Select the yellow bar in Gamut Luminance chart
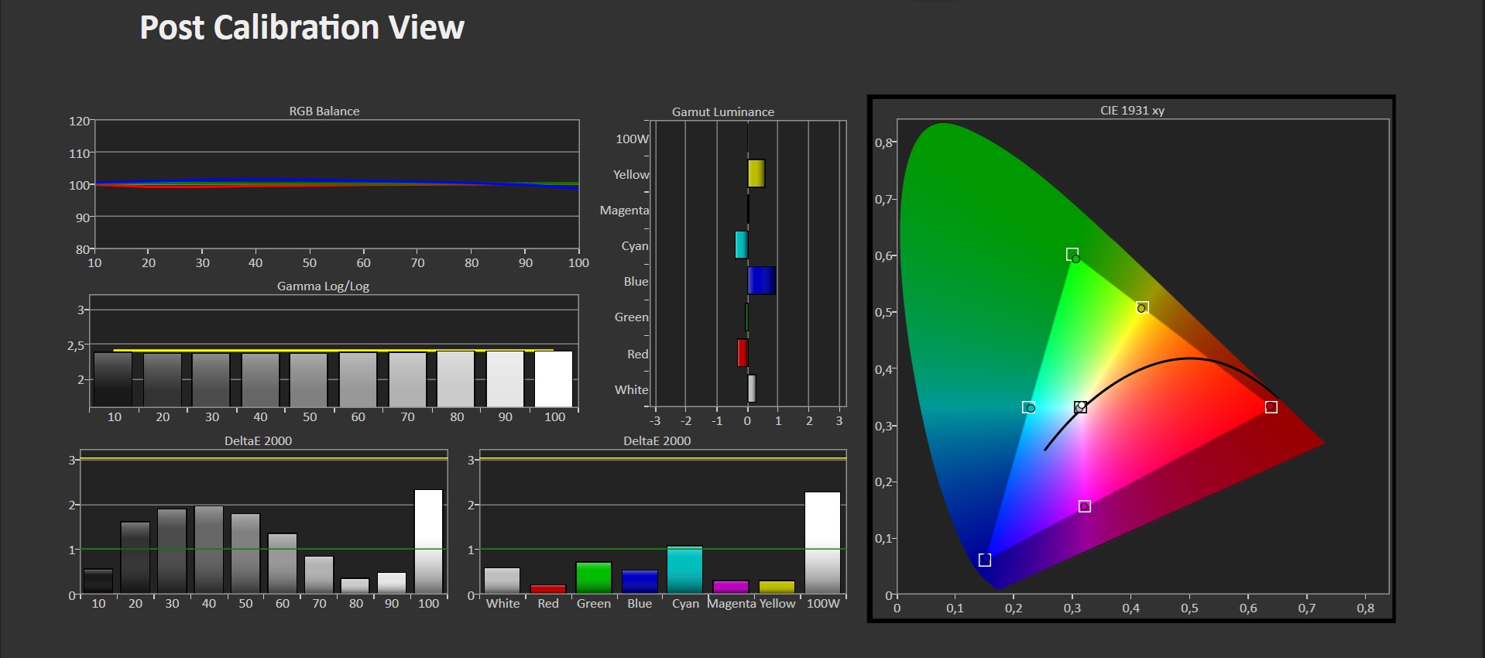Viewport: 1485px width, 658px height. point(756,173)
